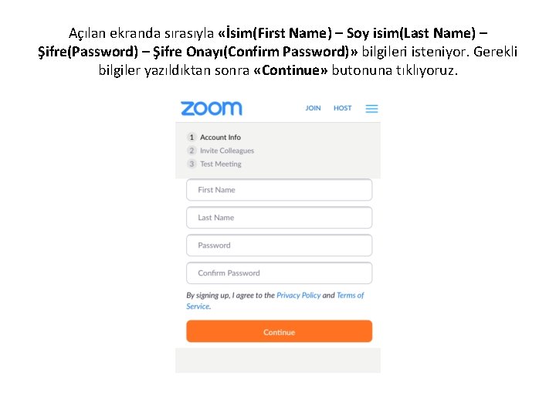Open the HOST link in header
This screenshot has height=417, width=556.
[342, 108]
